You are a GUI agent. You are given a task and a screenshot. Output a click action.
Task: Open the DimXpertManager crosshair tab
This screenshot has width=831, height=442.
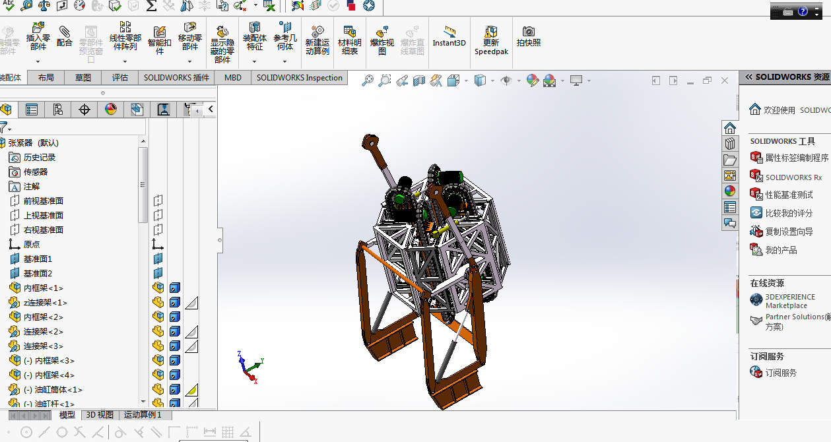pos(84,110)
